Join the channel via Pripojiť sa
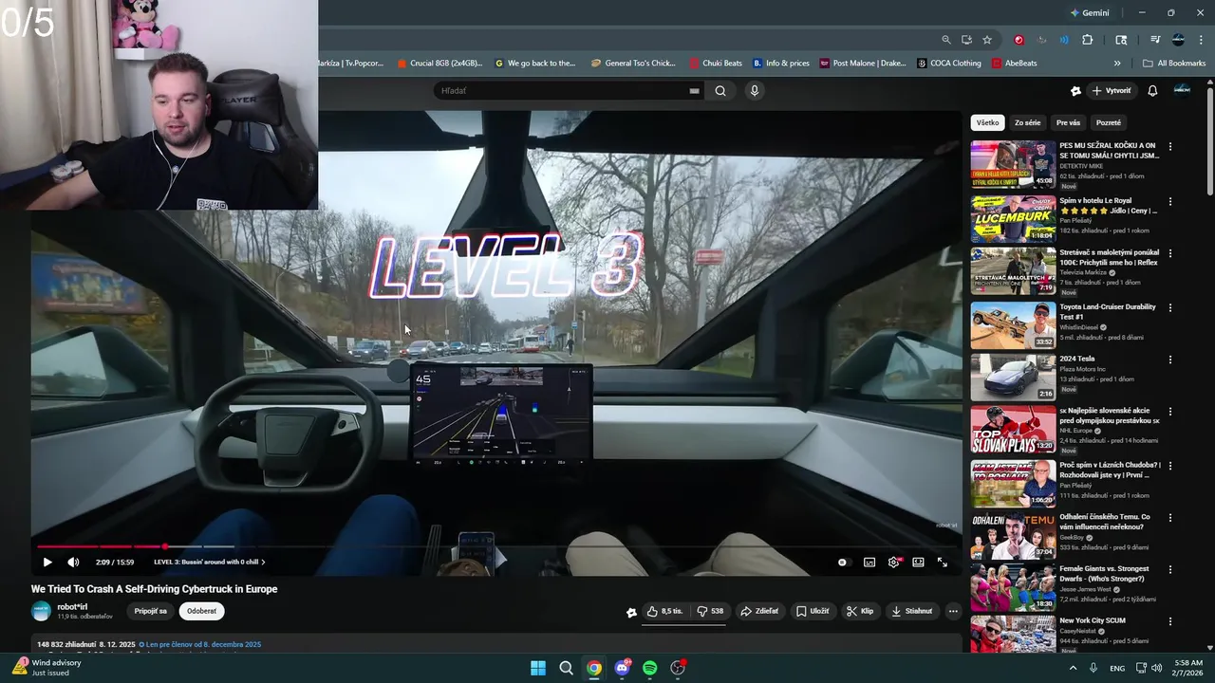The width and height of the screenshot is (1215, 683). pyautogui.click(x=150, y=612)
